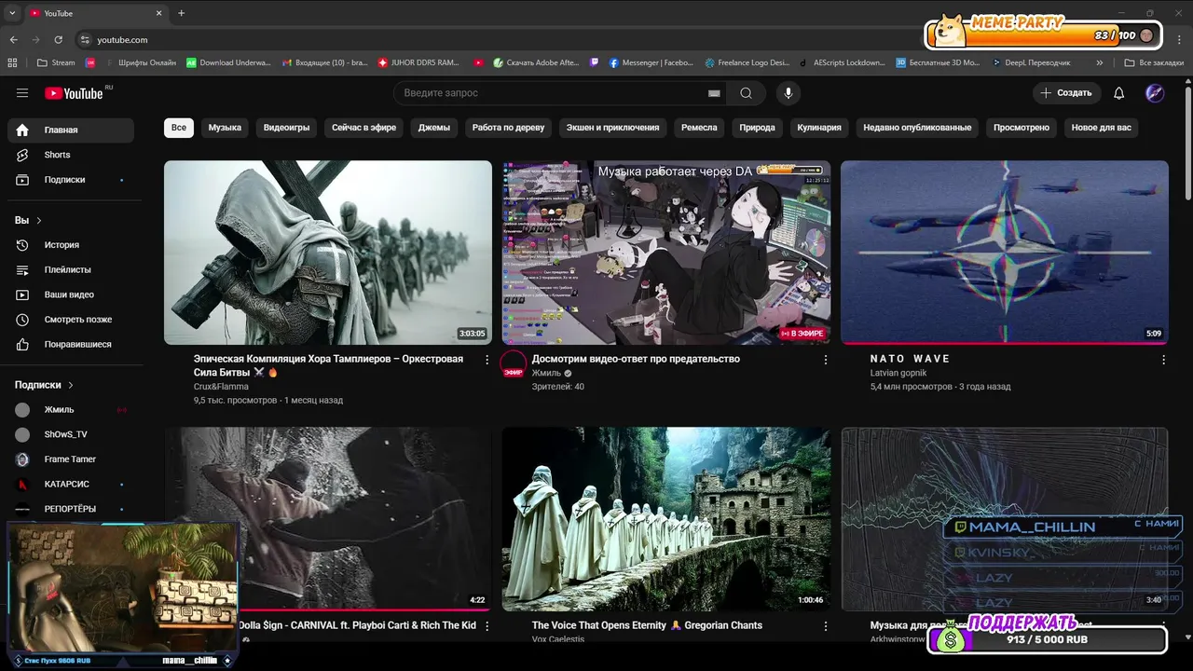The width and height of the screenshot is (1193, 671).
Task: Open the NATO WAVE video thumbnail
Action: click(x=1005, y=253)
